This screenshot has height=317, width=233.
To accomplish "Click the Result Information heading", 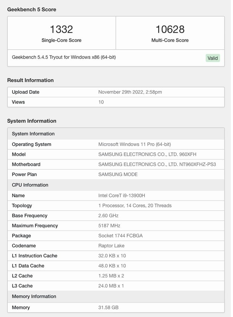I will click(31, 80).
